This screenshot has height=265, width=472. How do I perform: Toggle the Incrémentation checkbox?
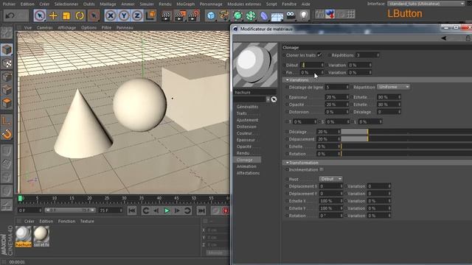click(x=322, y=169)
